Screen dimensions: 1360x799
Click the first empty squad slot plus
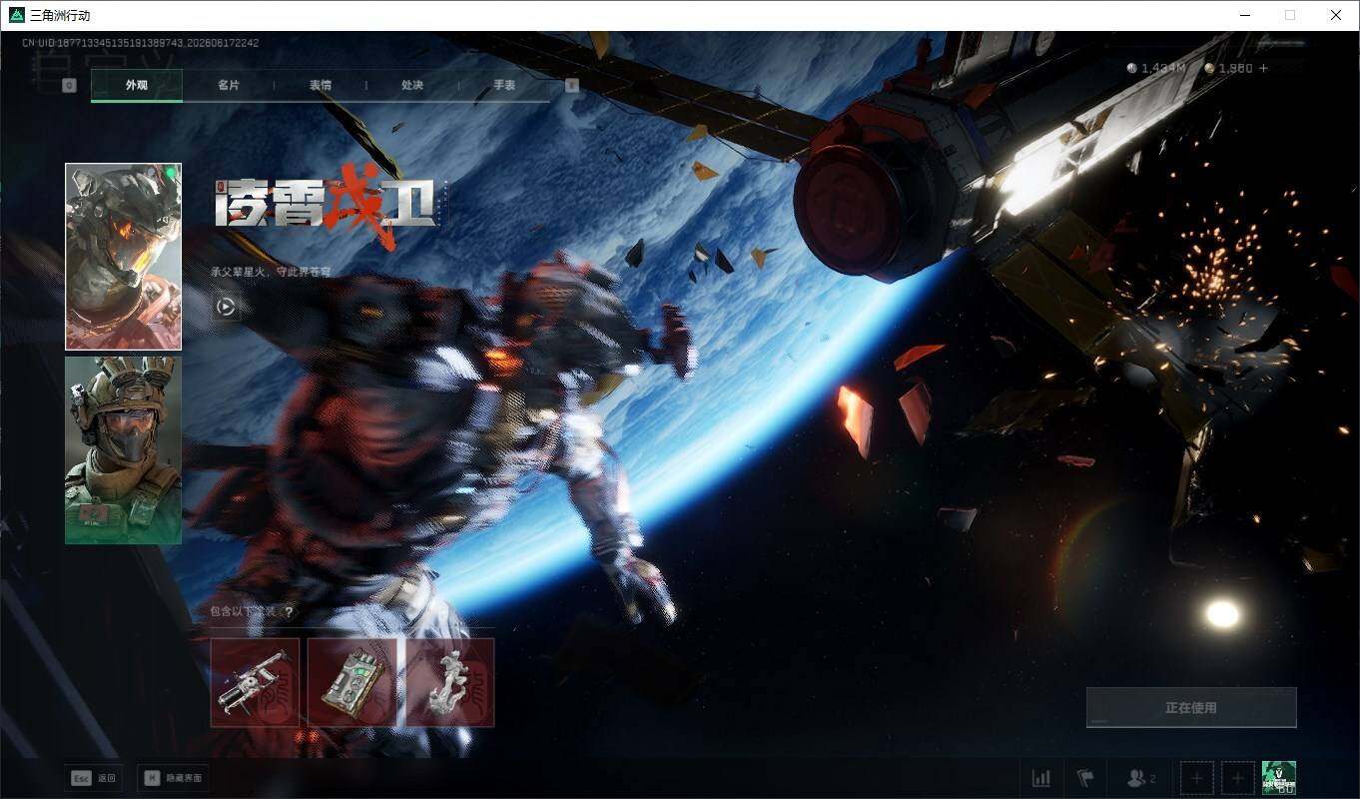pos(1196,778)
